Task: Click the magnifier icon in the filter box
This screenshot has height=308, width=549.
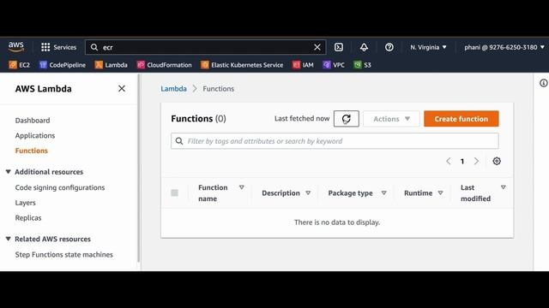Action: coord(179,141)
